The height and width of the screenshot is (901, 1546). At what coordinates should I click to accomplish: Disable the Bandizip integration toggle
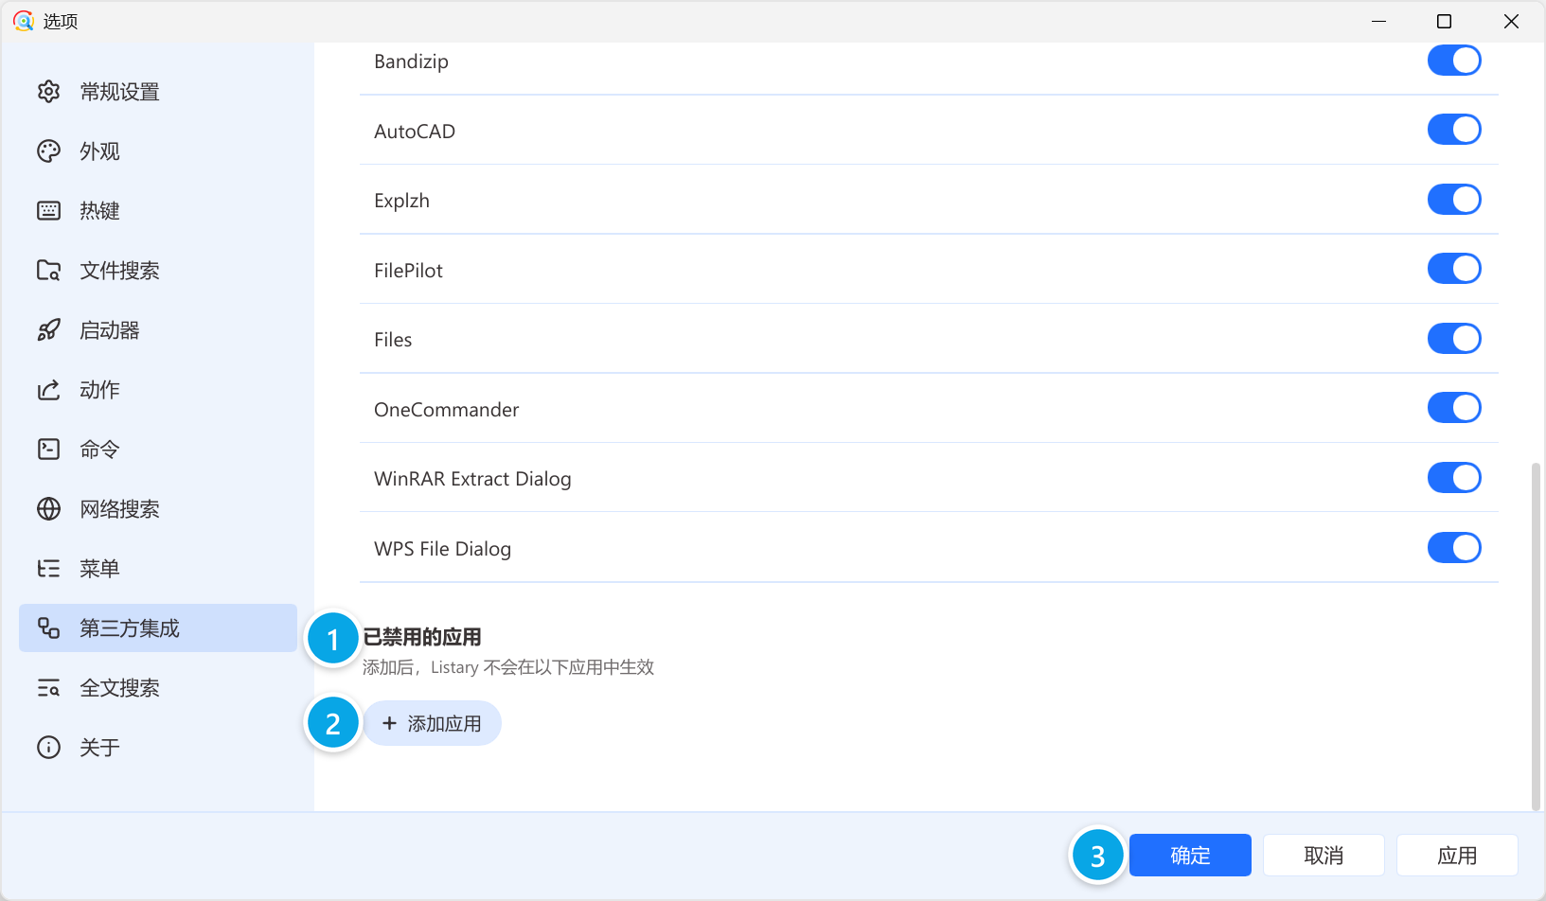(x=1454, y=61)
